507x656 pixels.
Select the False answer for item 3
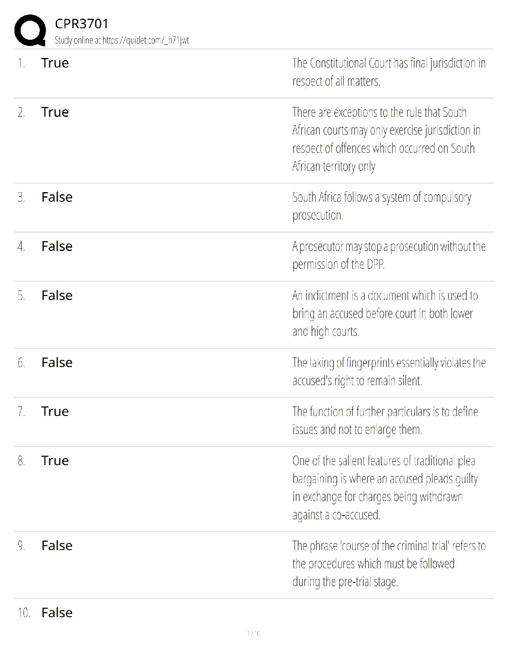(57, 197)
